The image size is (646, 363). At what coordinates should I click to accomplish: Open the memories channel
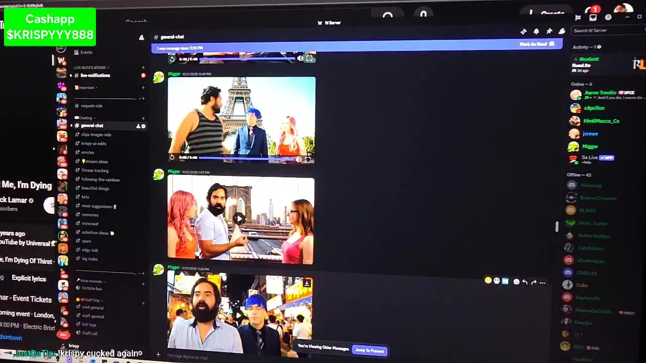click(x=90, y=215)
